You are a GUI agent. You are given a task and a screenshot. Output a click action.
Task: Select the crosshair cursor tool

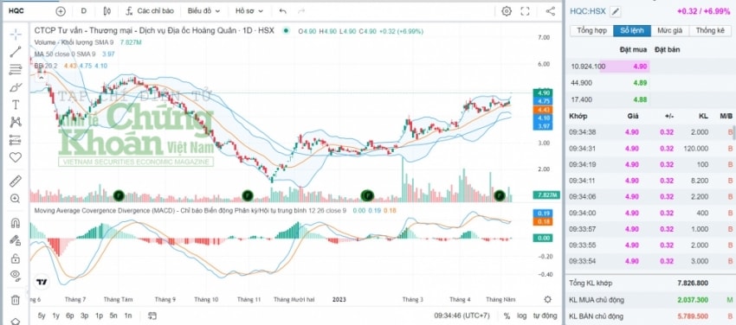pyautogui.click(x=16, y=35)
